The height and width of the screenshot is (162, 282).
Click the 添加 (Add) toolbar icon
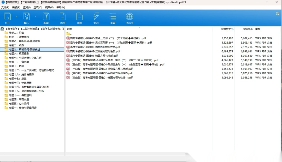(x=63, y=17)
